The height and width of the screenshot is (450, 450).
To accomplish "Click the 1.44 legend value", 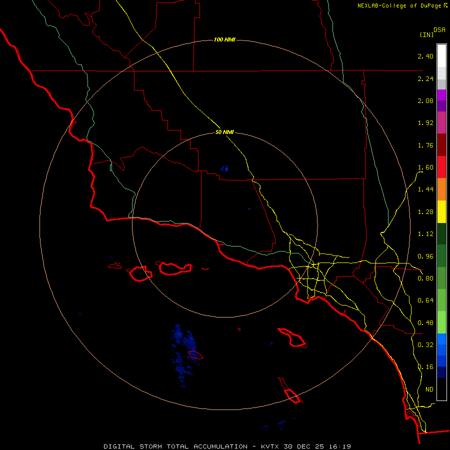I will pos(425,189).
